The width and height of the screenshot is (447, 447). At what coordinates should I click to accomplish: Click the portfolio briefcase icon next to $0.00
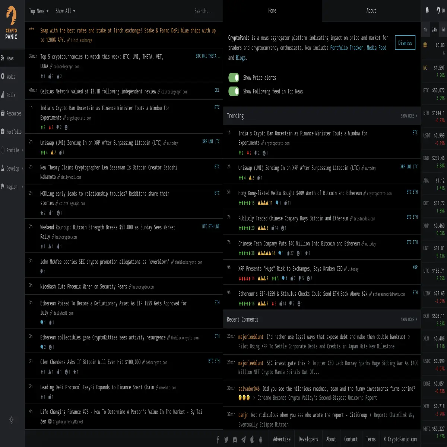(425, 45)
